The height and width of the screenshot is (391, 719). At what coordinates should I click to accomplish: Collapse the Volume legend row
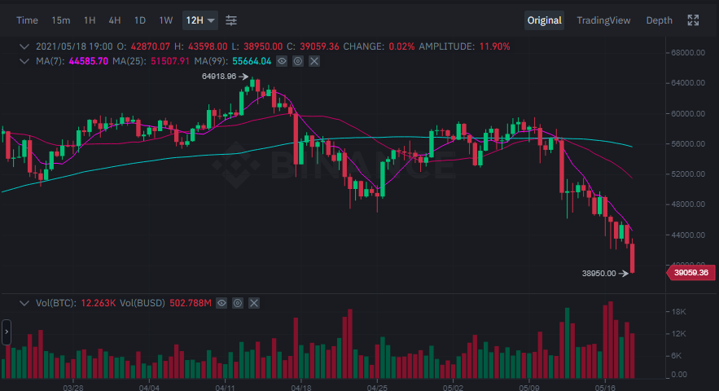coord(24,303)
